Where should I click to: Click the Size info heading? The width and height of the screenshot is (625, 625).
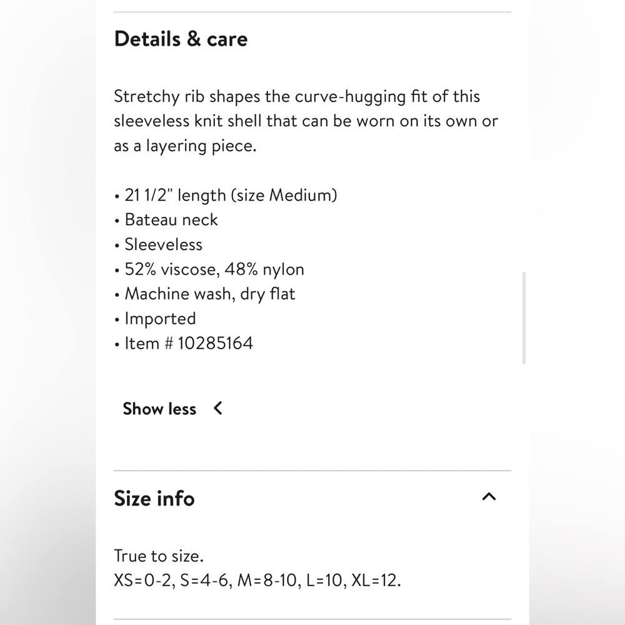pyautogui.click(x=154, y=498)
